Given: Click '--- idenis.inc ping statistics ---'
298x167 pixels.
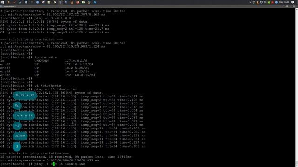Looking at the screenshot, I should pos(34,154).
